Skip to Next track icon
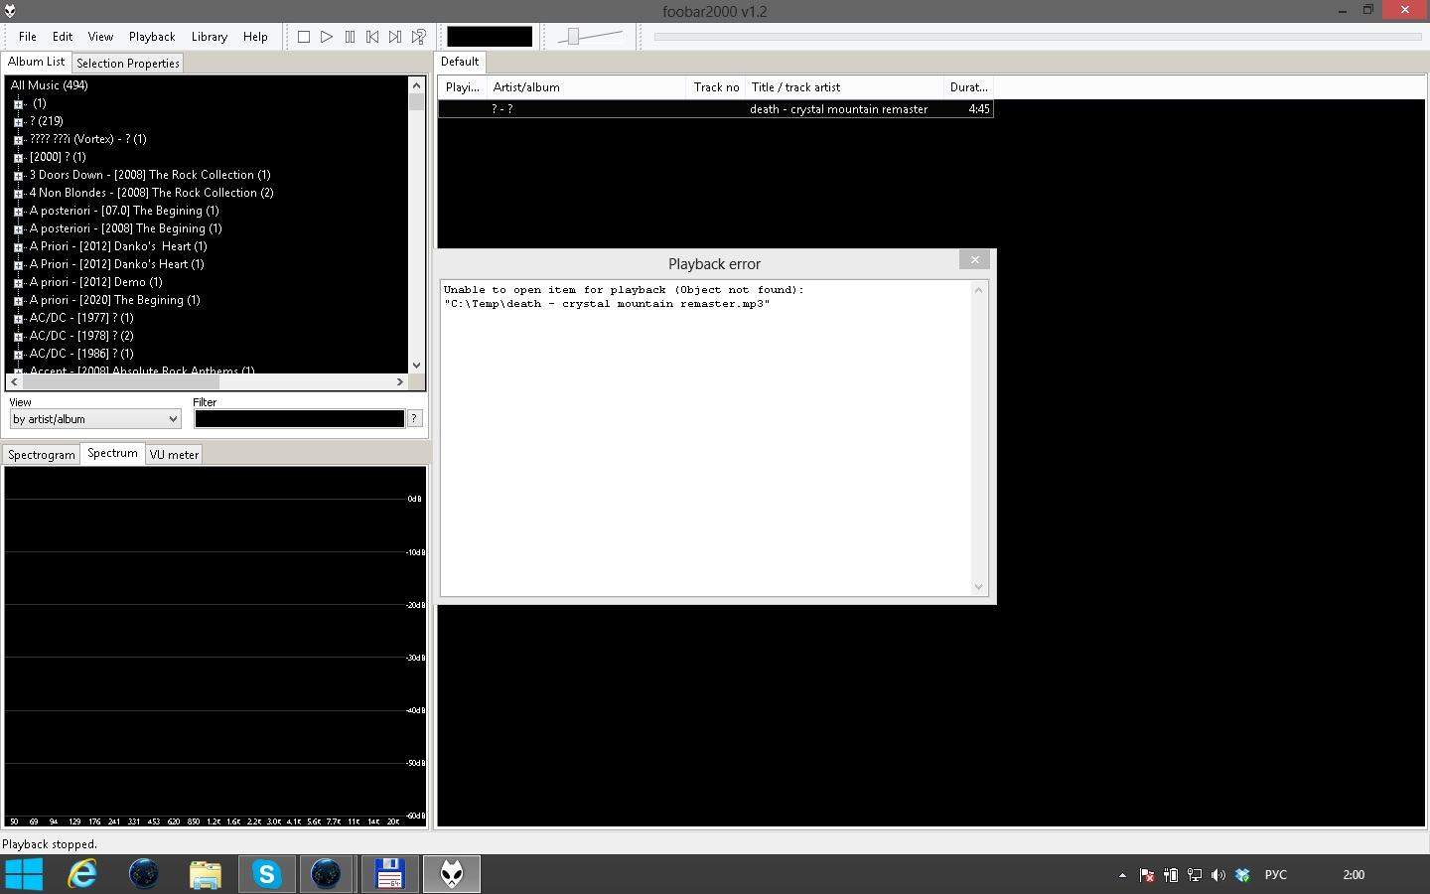This screenshot has height=894, width=1430. pyautogui.click(x=395, y=37)
